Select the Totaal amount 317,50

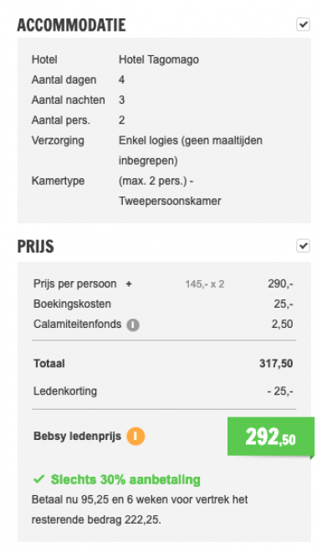coord(276,363)
